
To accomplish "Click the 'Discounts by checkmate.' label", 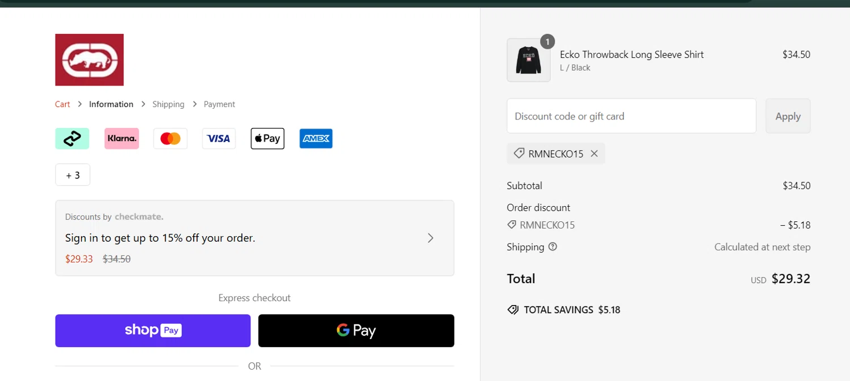I will point(114,217).
